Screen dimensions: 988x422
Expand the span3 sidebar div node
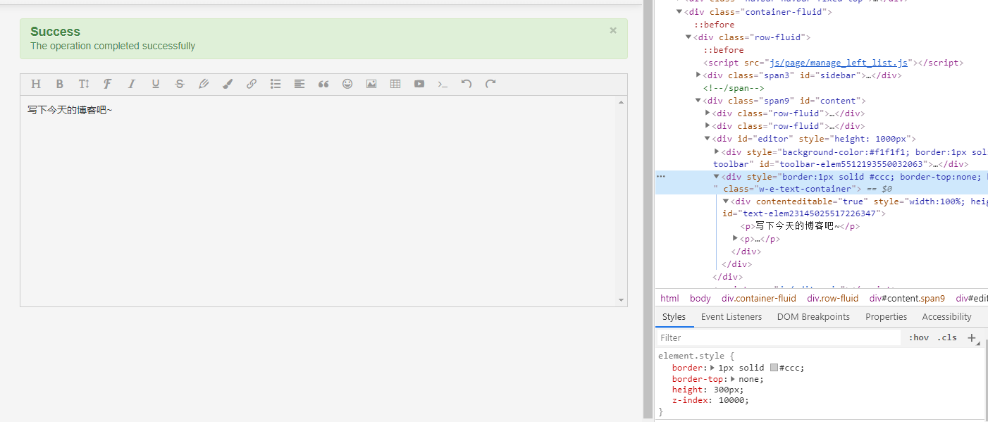698,75
